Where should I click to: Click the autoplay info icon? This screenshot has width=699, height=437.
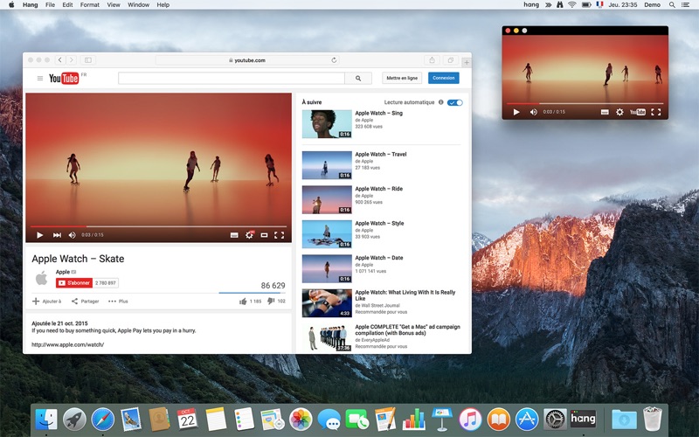(x=441, y=102)
